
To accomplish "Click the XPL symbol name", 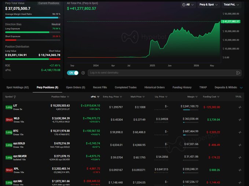I will (16, 169).
